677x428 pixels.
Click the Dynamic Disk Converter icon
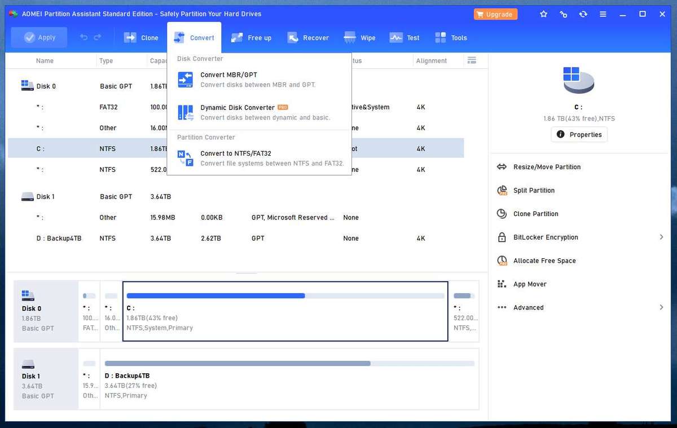click(x=186, y=112)
